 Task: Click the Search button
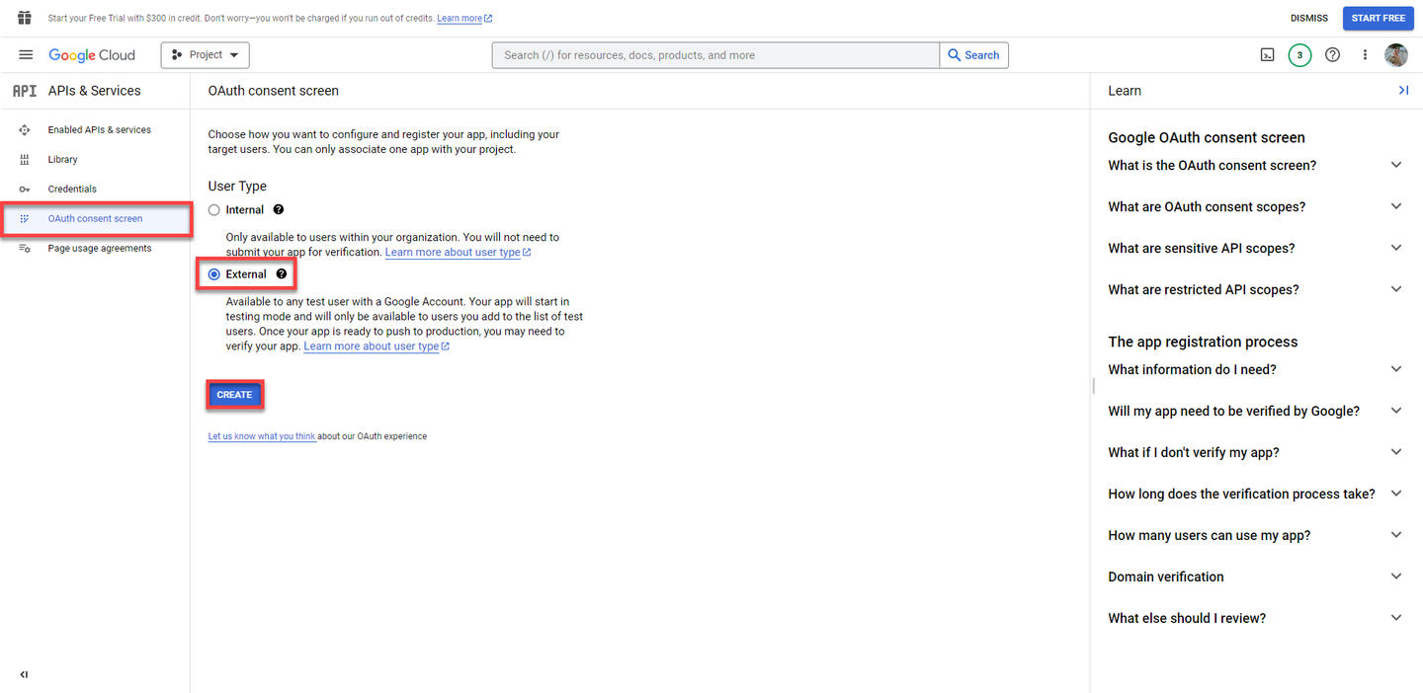coord(974,55)
